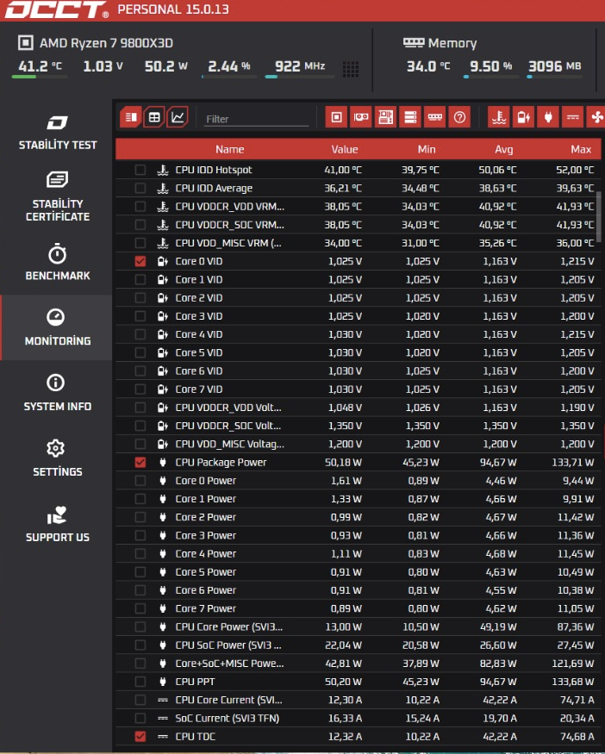Filter sensors by storage icon
The width and height of the screenshot is (605, 754).
click(410, 117)
